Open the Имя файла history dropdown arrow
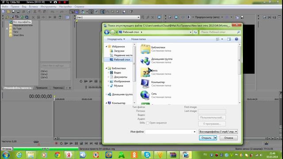 [195, 132]
